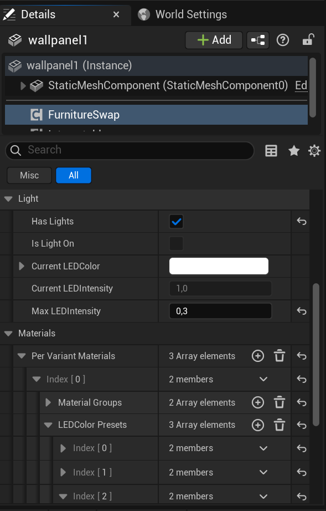Reset LEDColor Presets Index [2] row
Screen dimensions: 326x511
point(302,497)
